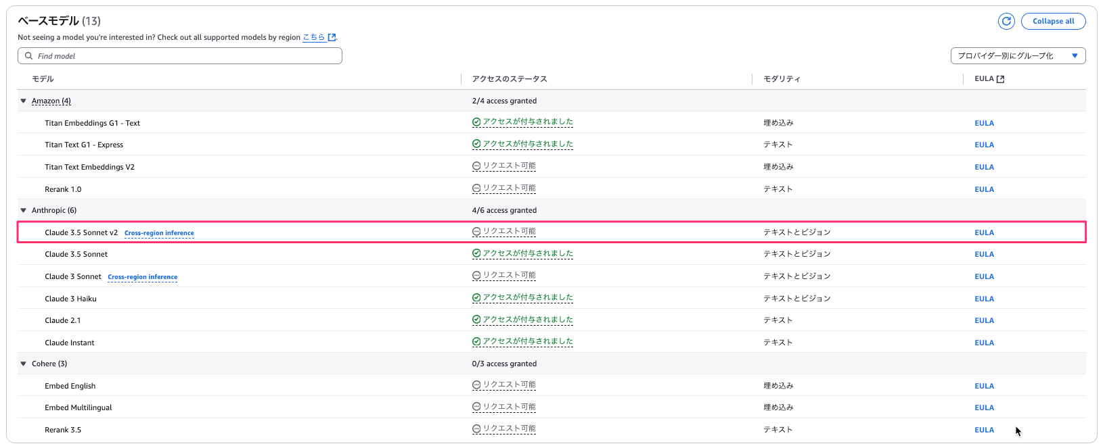The image size is (1105, 448).
Task: Open EULA for Claude 3 Sonnet
Action: (x=984, y=276)
